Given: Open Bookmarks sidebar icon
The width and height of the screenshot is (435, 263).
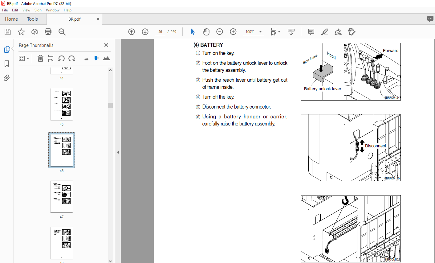Looking at the screenshot, I should tap(7, 64).
